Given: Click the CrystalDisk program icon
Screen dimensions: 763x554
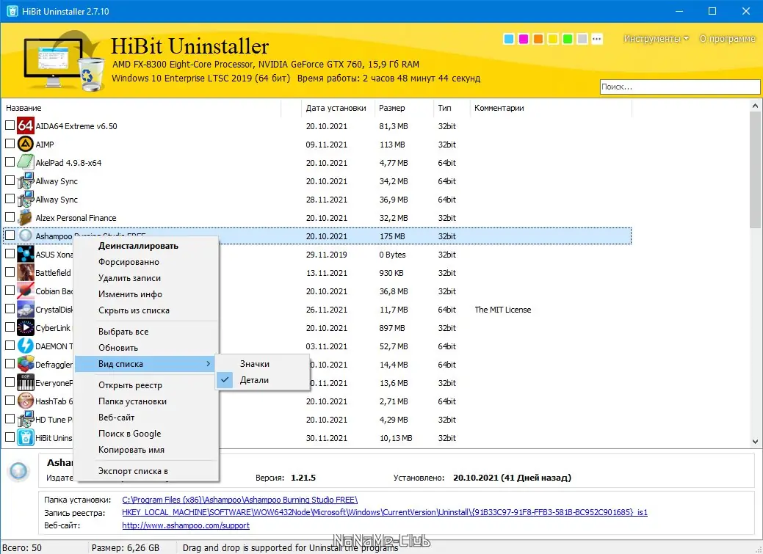Looking at the screenshot, I should (25, 310).
